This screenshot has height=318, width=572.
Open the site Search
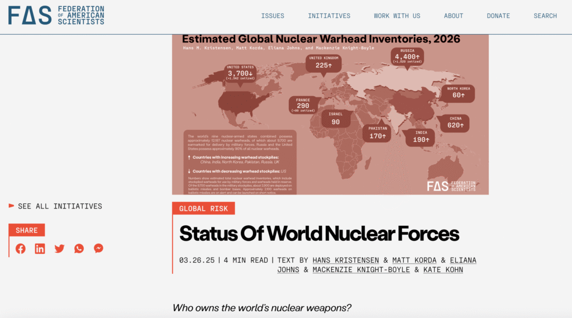tap(545, 16)
